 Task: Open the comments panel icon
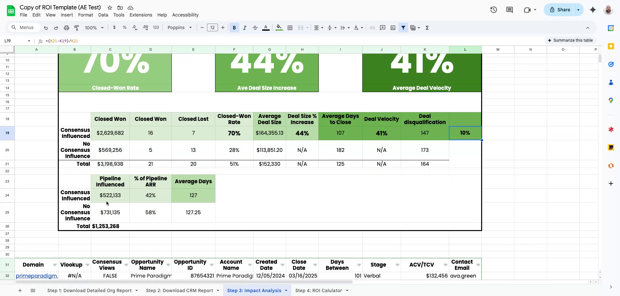click(x=510, y=10)
